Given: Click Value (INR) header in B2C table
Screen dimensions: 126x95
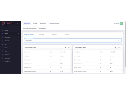Looking at the screenshot, I should click(113, 52).
